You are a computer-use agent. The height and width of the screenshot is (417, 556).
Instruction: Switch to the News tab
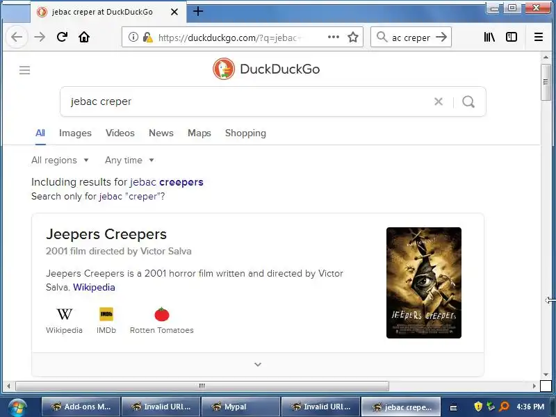(161, 133)
